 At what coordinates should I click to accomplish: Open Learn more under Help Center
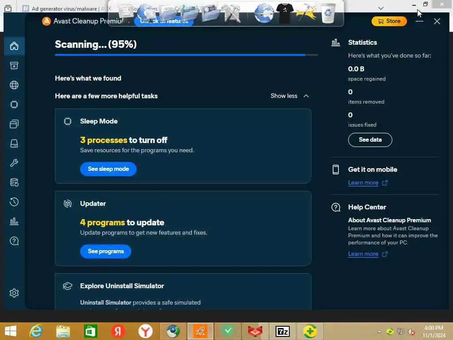click(363, 254)
